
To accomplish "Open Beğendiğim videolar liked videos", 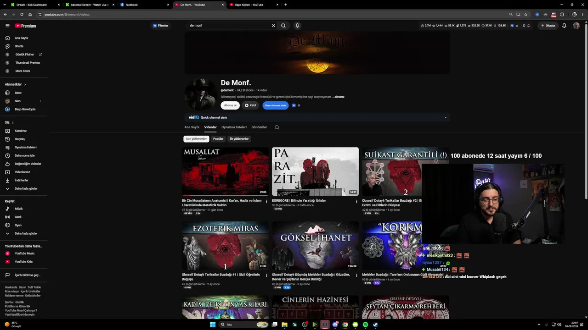I will [28, 164].
